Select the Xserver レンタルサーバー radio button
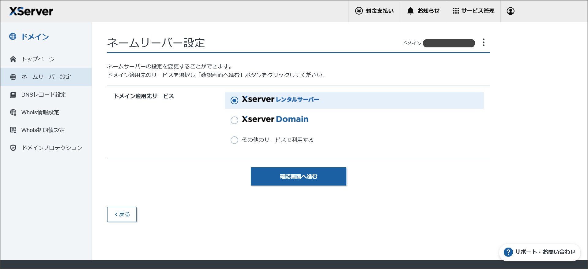 [234, 101]
